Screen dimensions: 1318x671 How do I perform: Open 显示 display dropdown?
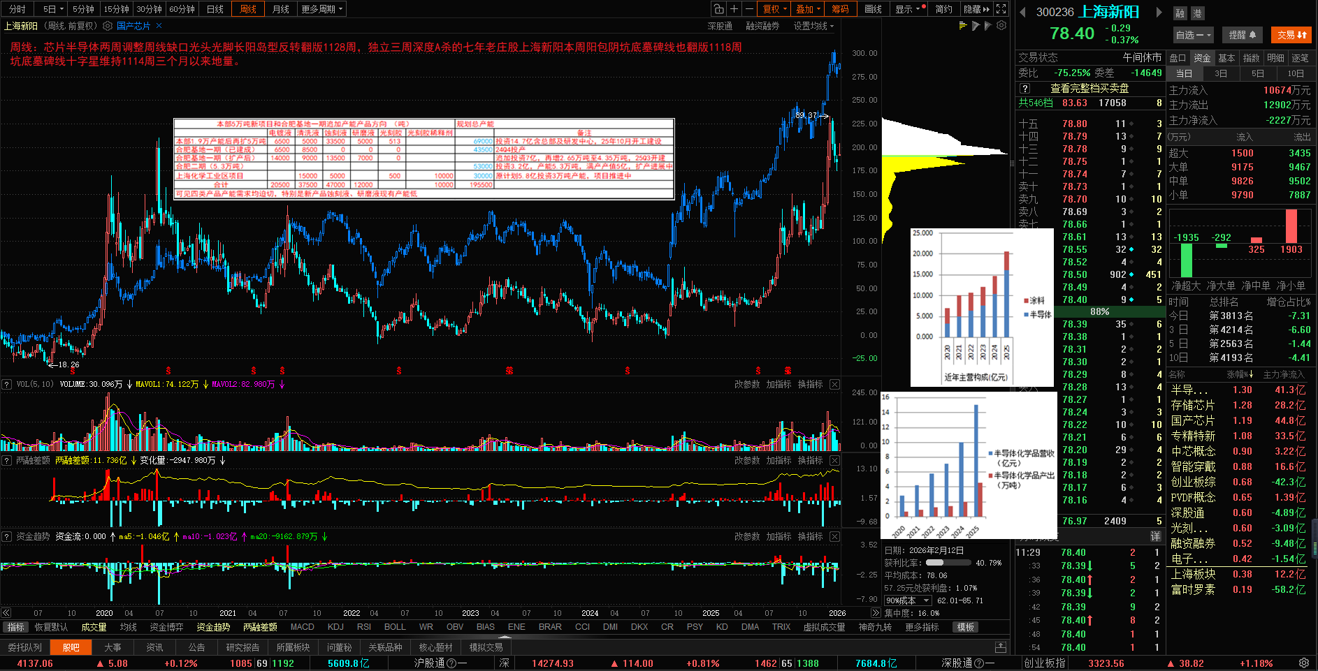pos(910,9)
